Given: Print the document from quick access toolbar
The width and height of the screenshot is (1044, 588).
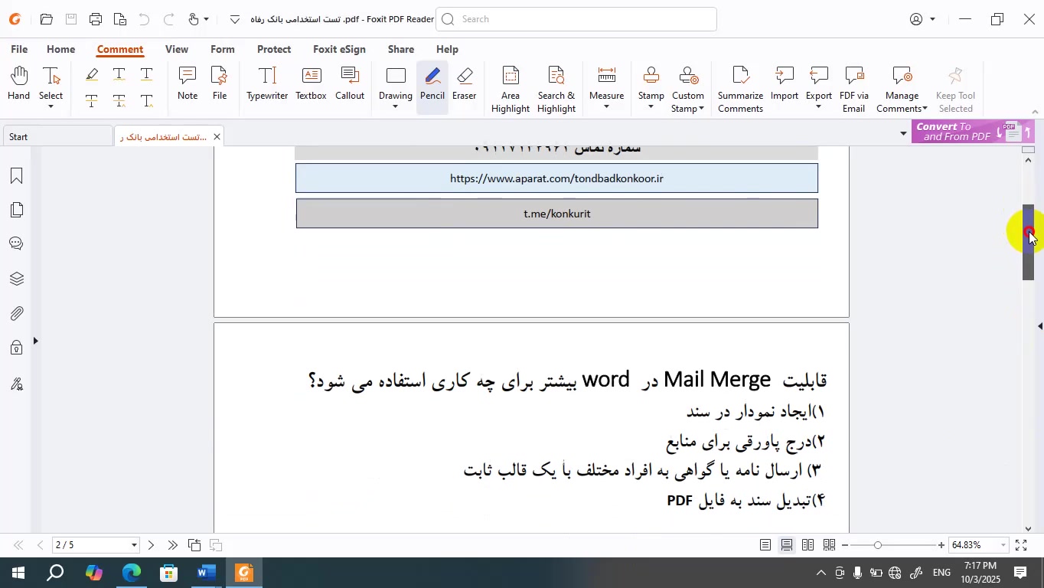Looking at the screenshot, I should (x=96, y=19).
